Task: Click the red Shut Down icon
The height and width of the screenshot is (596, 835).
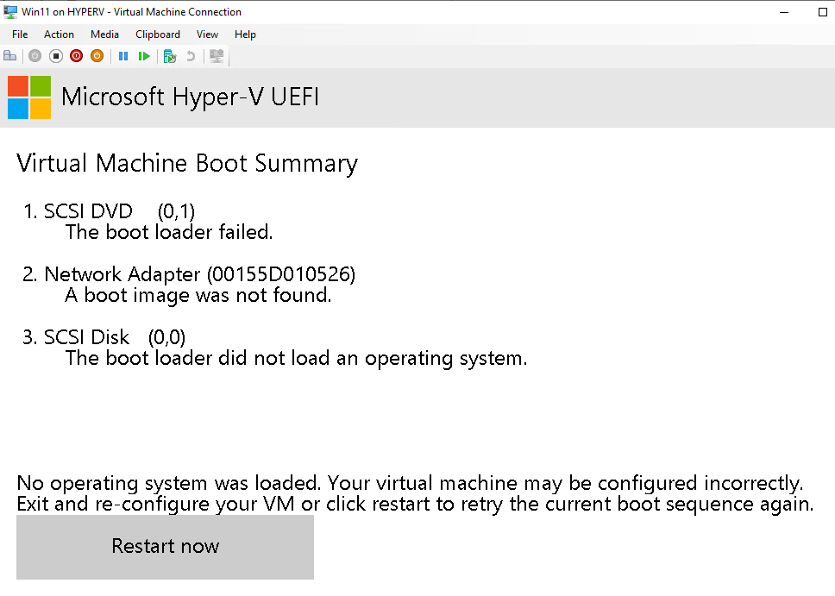Action: (76, 56)
